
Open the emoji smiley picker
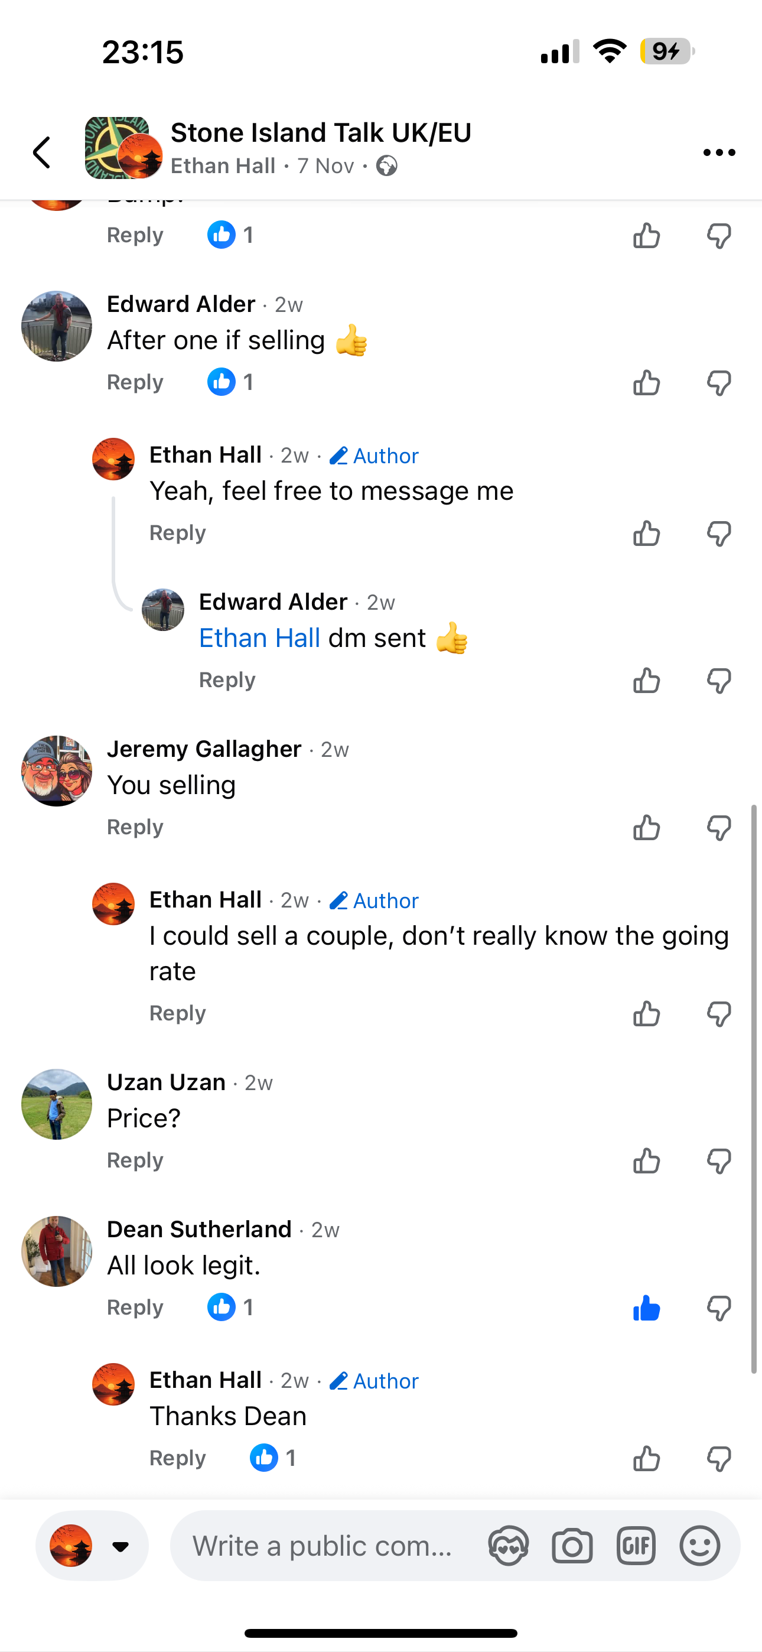[699, 1546]
